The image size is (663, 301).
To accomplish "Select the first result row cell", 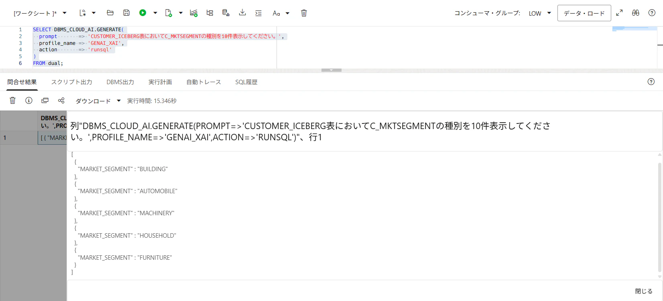I will [53, 138].
